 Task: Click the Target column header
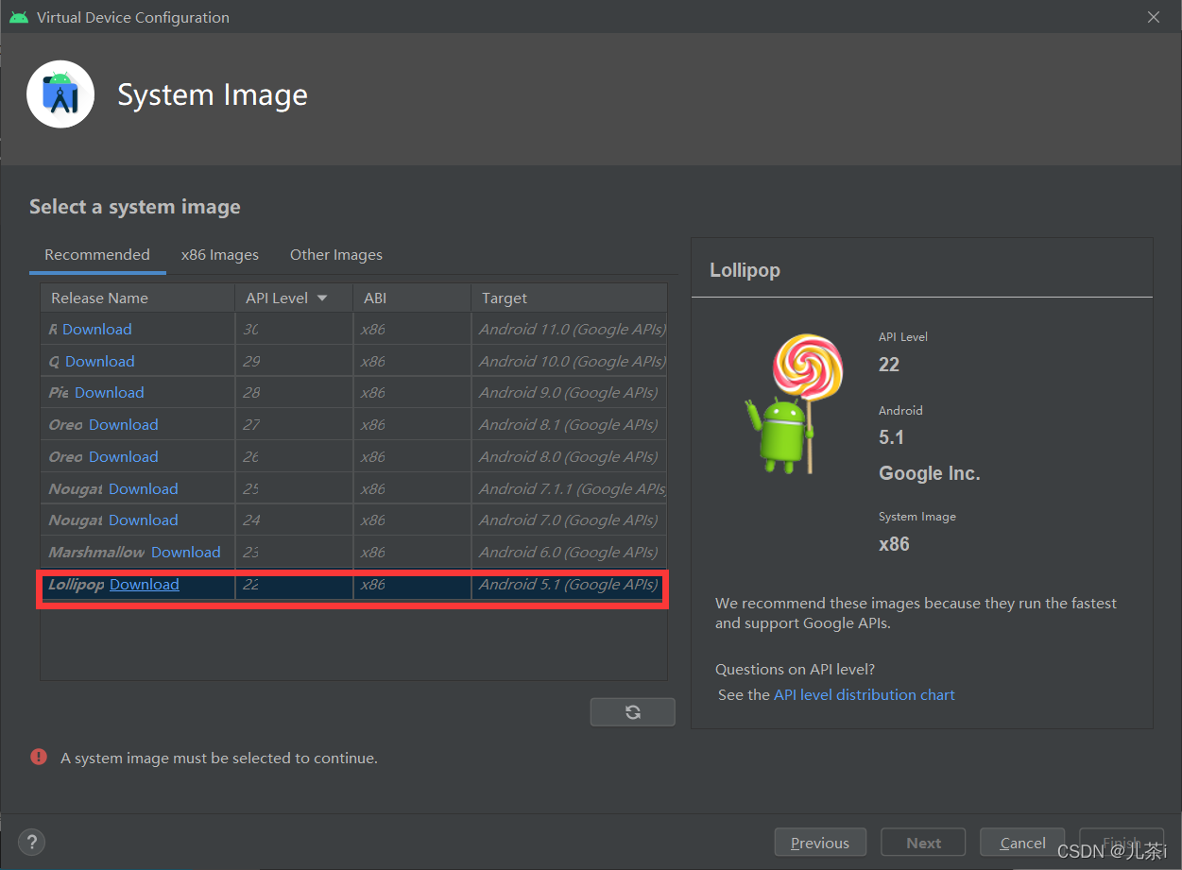569,299
